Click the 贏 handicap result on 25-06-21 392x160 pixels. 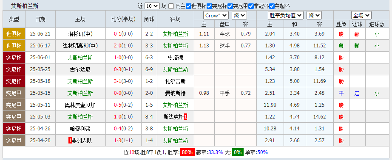[357, 34]
